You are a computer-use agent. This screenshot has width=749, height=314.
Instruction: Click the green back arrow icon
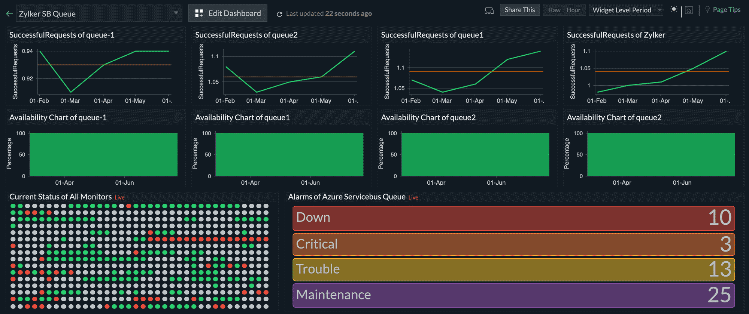10,14
